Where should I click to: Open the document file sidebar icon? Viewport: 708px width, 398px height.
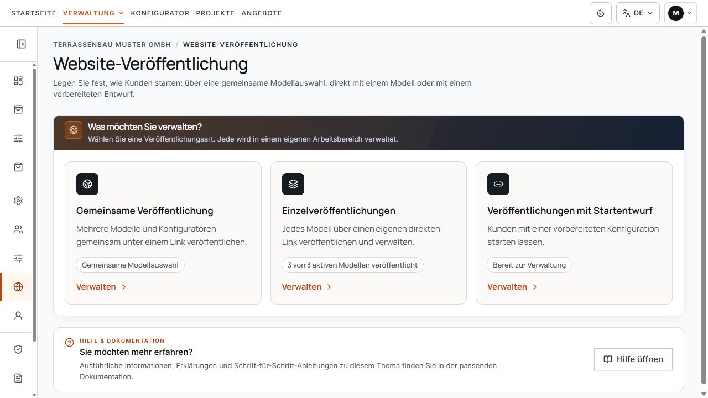point(18,378)
